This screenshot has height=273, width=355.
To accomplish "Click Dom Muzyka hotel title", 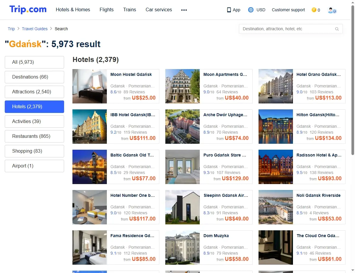I will pos(216,236).
